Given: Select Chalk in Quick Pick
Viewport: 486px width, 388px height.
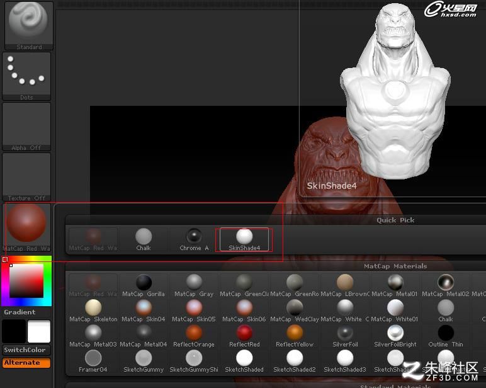Looking at the screenshot, I should pos(144,239).
